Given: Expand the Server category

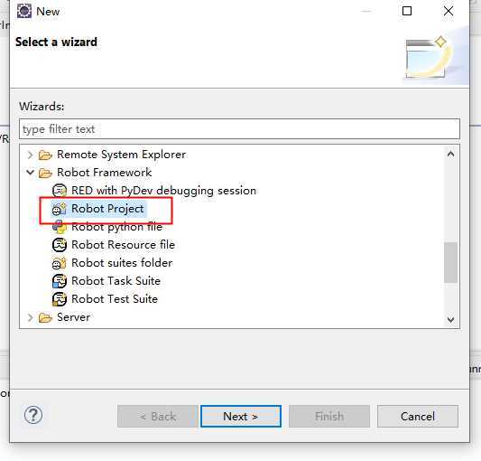Looking at the screenshot, I should tap(30, 317).
